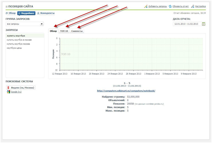The image size is (212, 143).
Task: Click the Отчет обновлен: сегодня, 18:34 status text
Action: [190, 13]
